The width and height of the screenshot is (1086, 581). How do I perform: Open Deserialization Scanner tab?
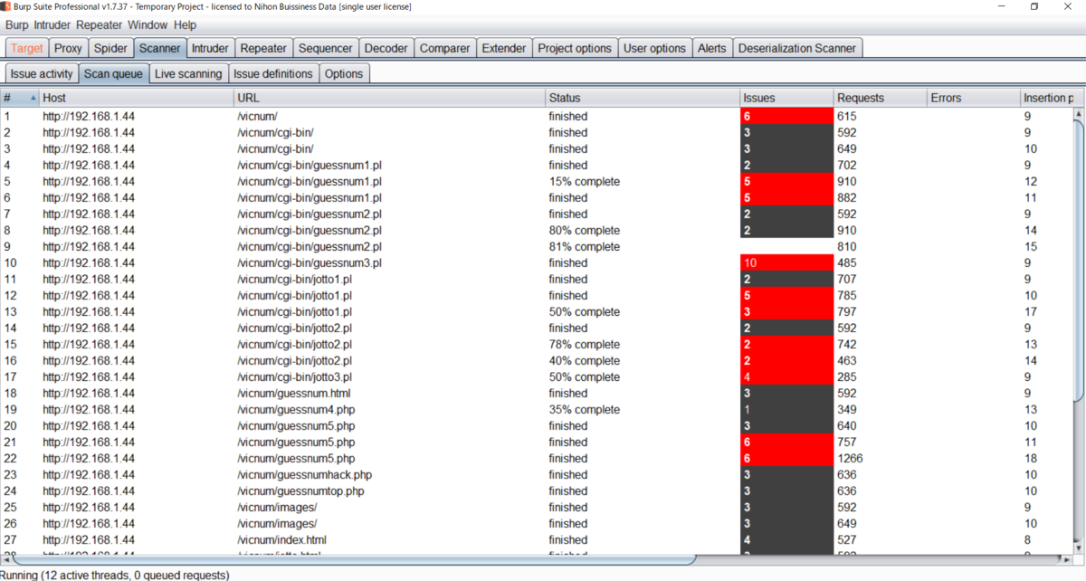[x=798, y=48]
